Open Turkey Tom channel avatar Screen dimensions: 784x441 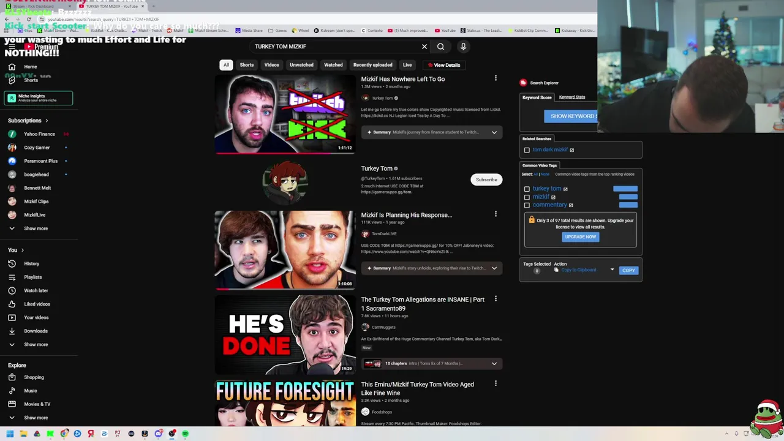(x=285, y=182)
